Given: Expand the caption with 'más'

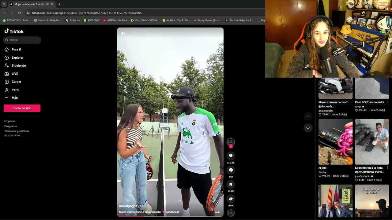Looking at the screenshot, I should click(217, 212).
